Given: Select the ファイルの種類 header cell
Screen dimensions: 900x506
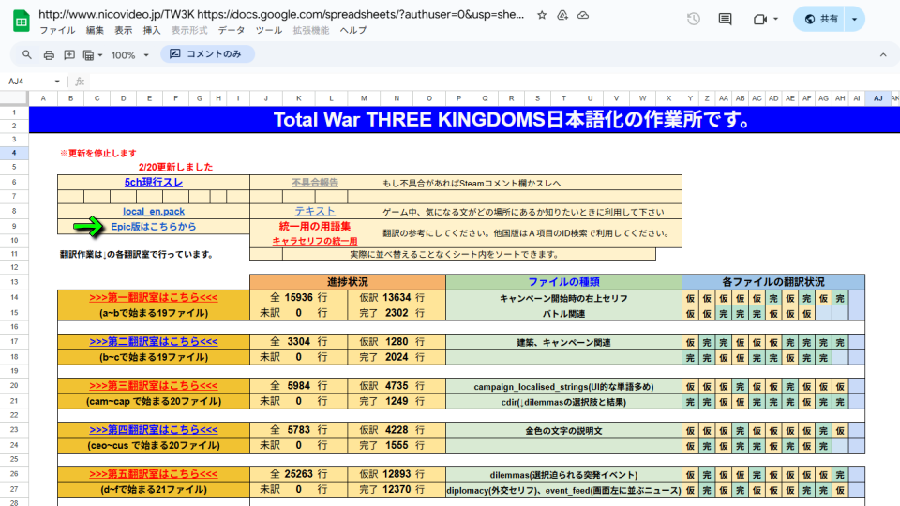Looking at the screenshot, I should click(x=563, y=282).
